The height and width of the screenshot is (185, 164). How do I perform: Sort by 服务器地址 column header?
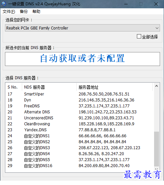(114, 87)
